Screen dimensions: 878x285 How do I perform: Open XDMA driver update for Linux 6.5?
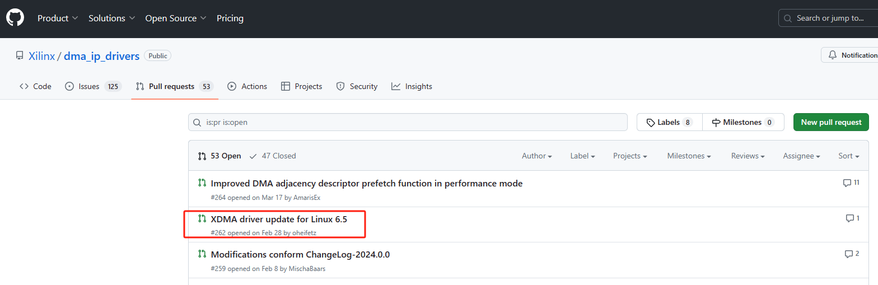[279, 219]
